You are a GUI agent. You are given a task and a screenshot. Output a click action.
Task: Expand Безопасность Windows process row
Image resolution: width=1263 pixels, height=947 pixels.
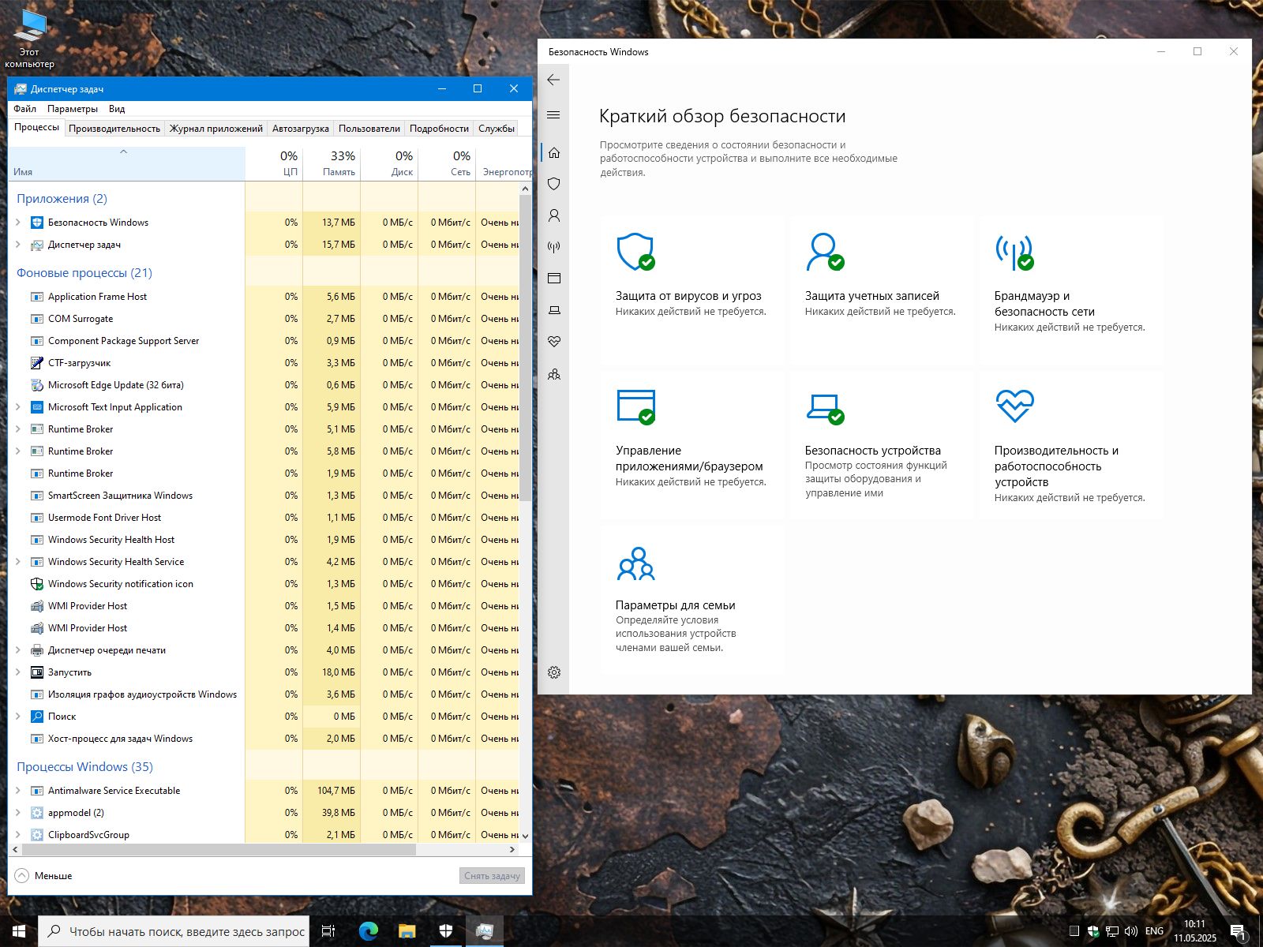coord(18,223)
